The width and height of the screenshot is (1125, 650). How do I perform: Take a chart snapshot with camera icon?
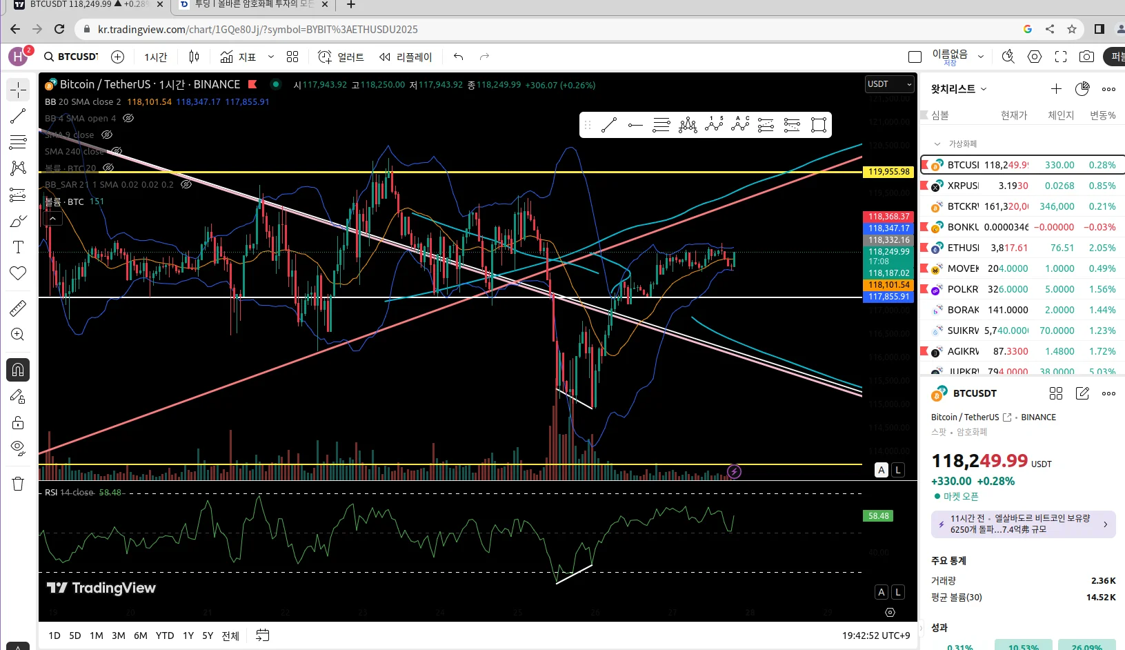[1086, 57]
